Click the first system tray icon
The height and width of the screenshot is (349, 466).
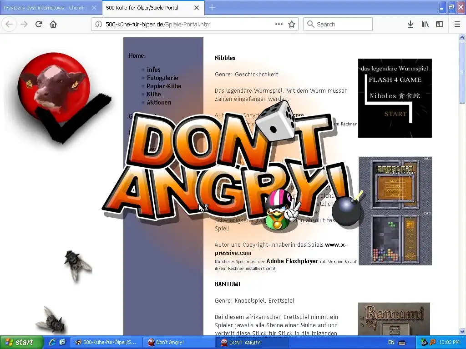pyautogui.click(x=424, y=342)
